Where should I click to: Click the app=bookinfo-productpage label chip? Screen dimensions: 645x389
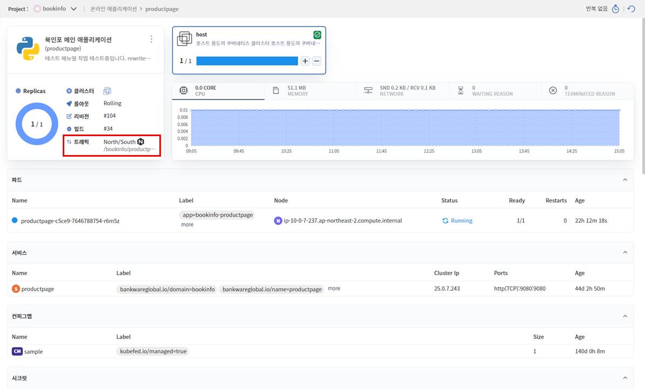pyautogui.click(x=217, y=214)
